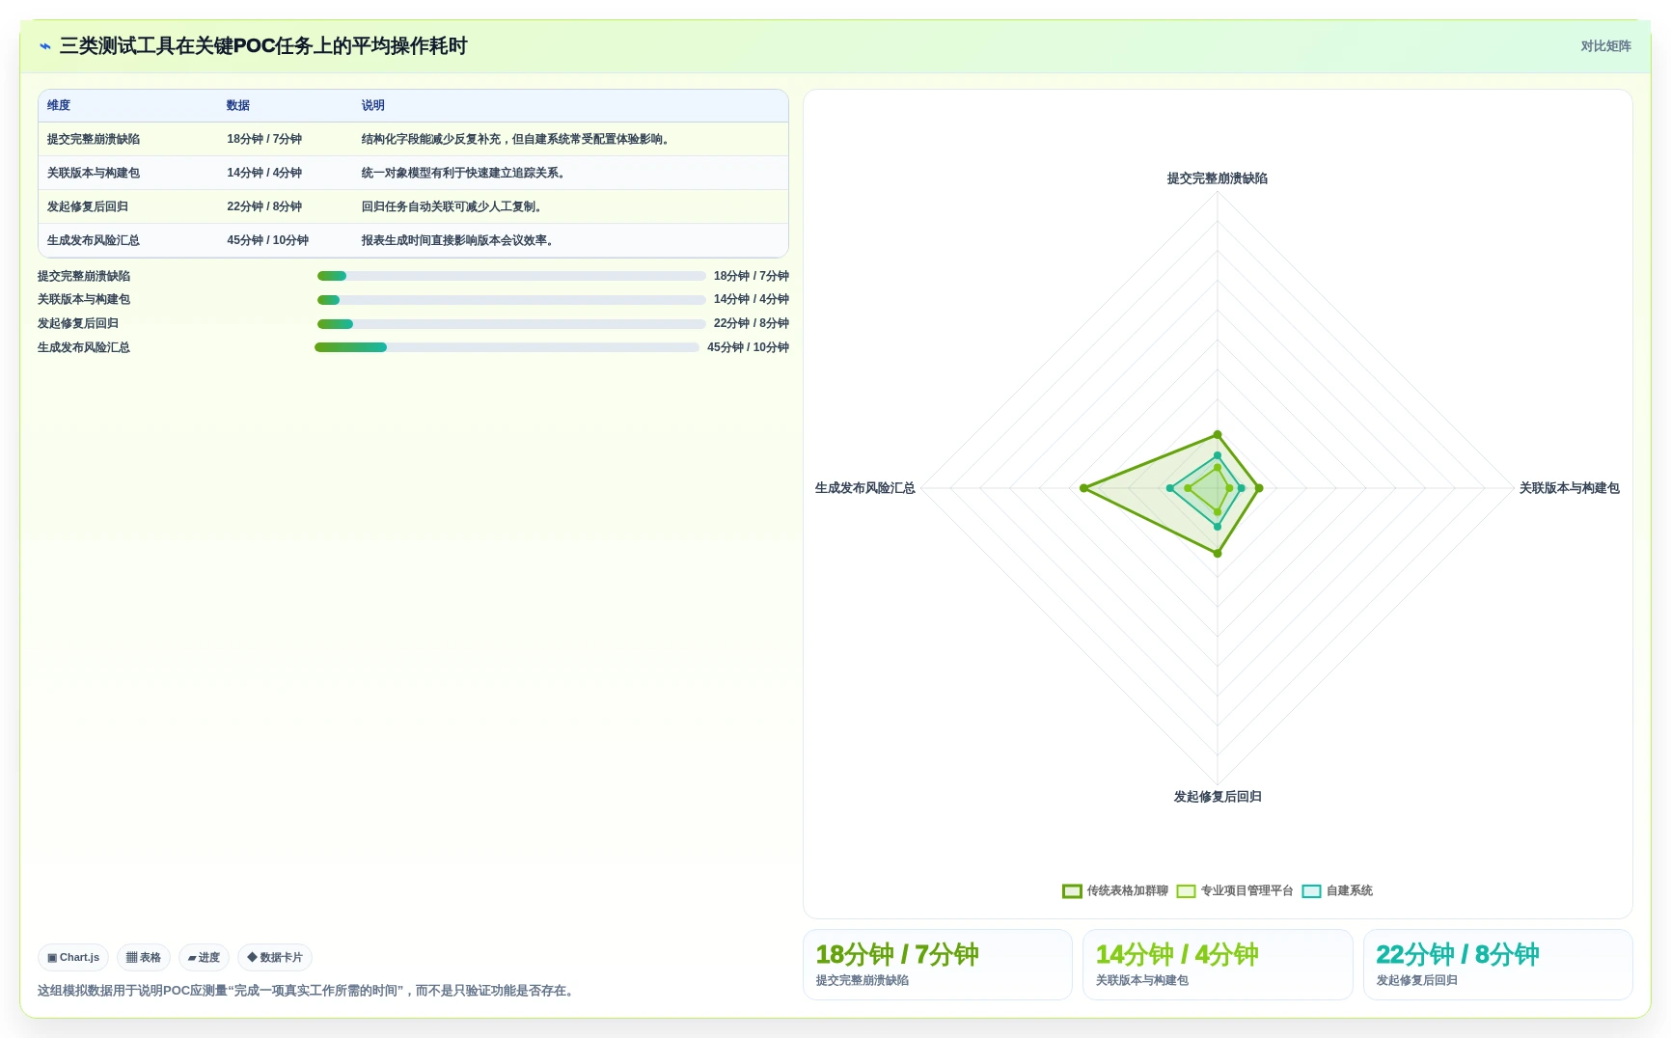Click the table cell 22分钟 / 8分钟
Image resolution: width=1671 pixels, height=1038 pixels.
click(264, 206)
